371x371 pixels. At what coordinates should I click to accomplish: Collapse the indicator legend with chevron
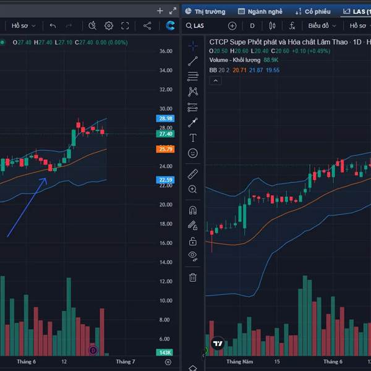(x=216, y=80)
